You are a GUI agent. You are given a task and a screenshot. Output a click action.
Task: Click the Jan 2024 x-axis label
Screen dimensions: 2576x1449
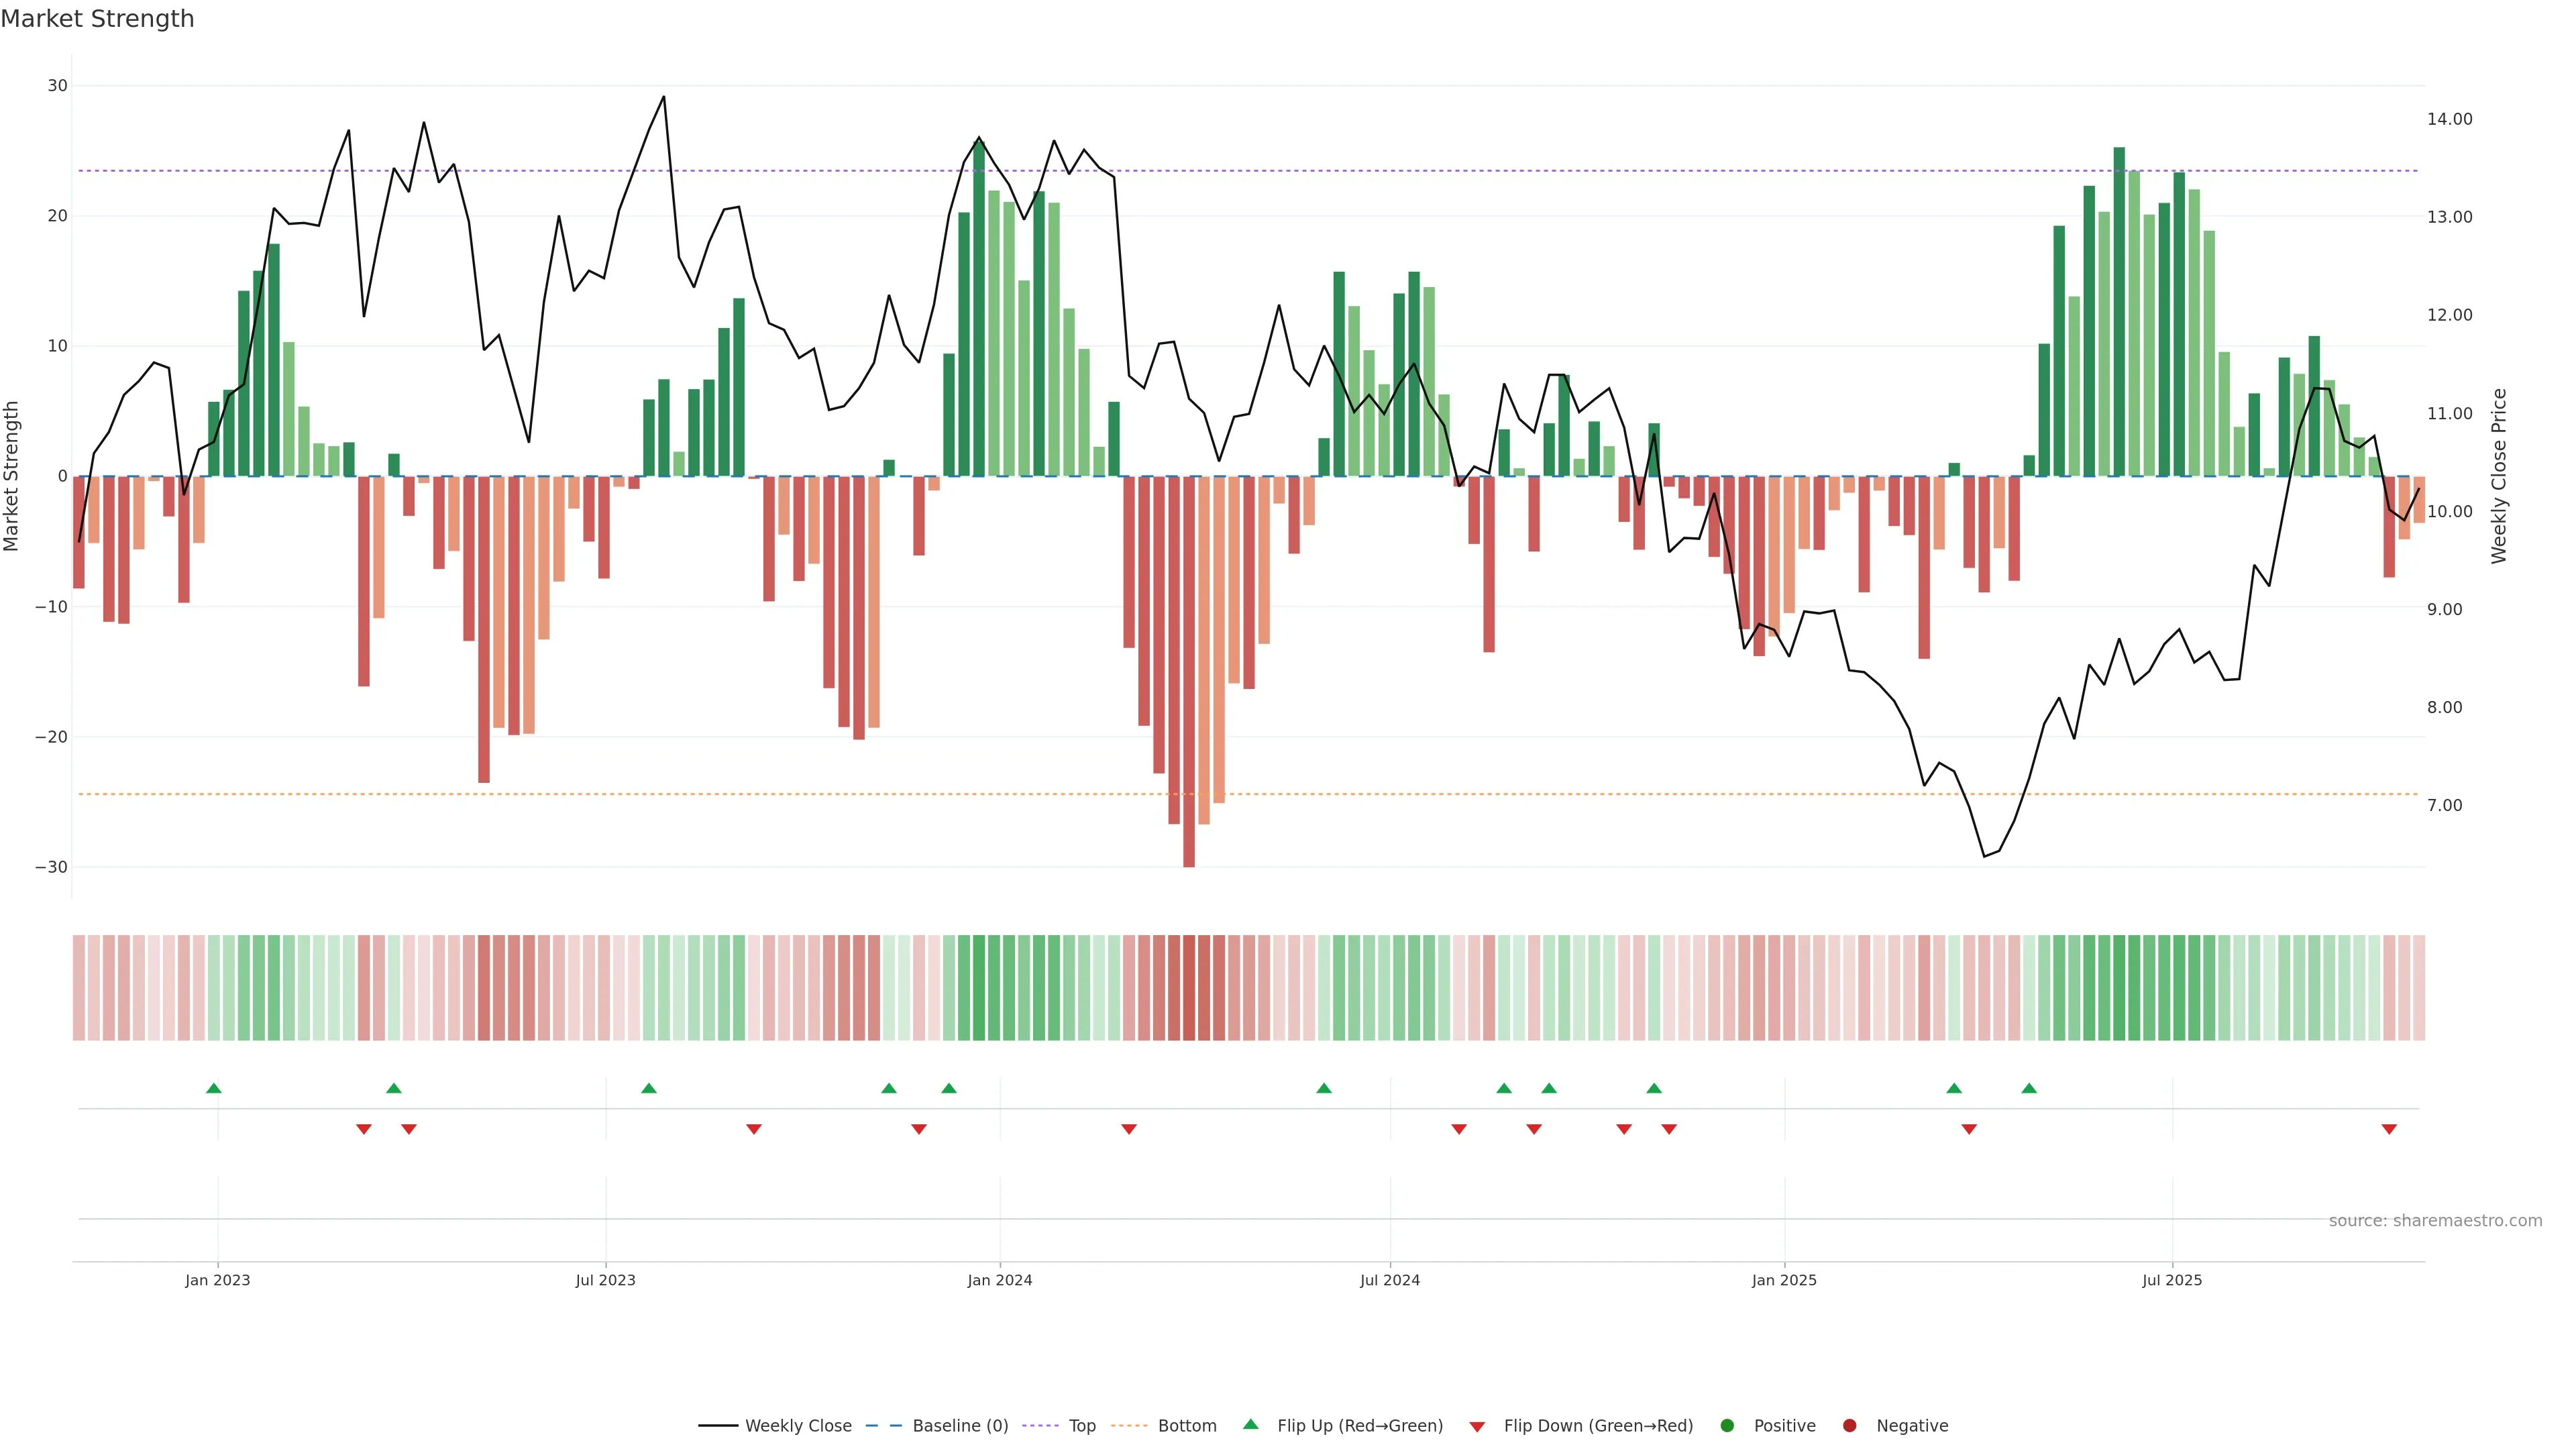[999, 1280]
